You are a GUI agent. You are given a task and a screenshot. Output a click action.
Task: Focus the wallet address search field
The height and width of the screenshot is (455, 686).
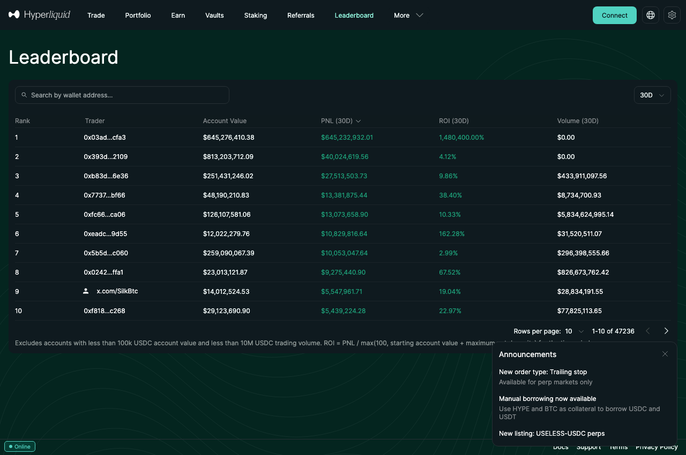point(122,95)
